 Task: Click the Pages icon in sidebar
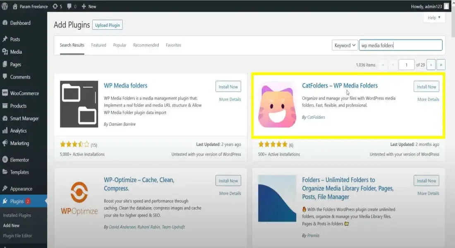pos(5,64)
